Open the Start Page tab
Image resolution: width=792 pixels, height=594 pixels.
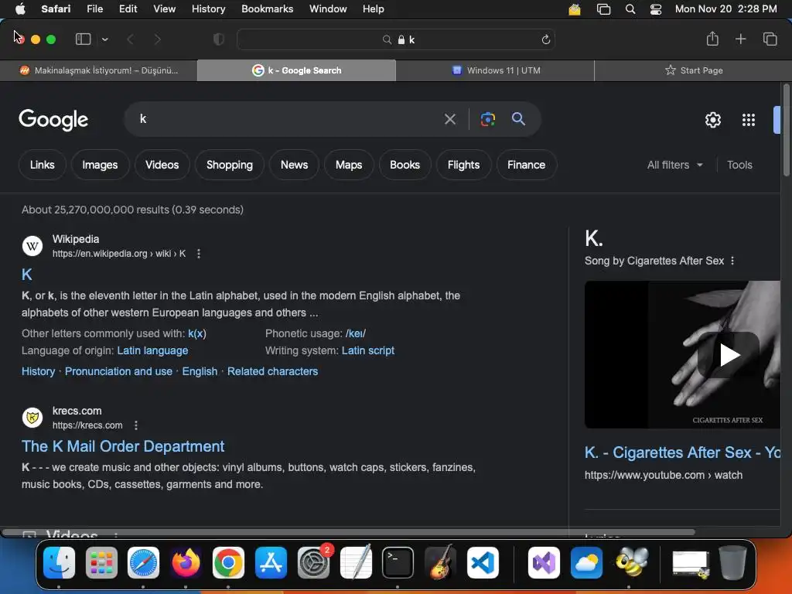tap(693, 70)
